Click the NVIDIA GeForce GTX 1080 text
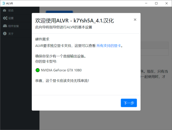This screenshot has width=172, height=130. point(61,70)
